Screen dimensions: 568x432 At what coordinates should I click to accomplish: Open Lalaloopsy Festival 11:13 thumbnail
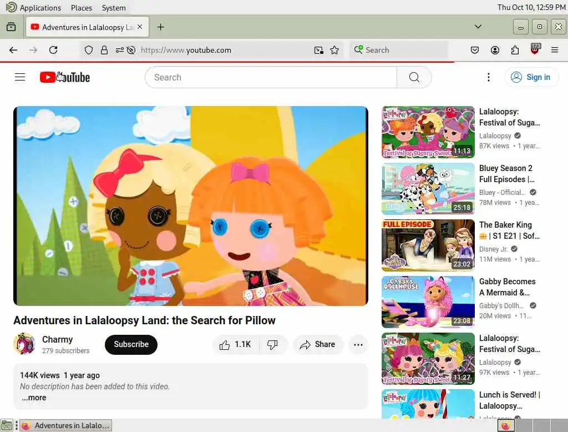(x=428, y=132)
